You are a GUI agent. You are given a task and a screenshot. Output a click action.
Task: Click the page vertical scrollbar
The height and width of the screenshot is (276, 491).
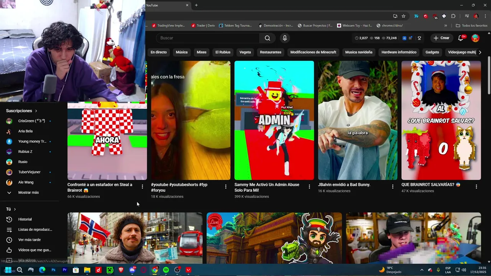(489, 75)
